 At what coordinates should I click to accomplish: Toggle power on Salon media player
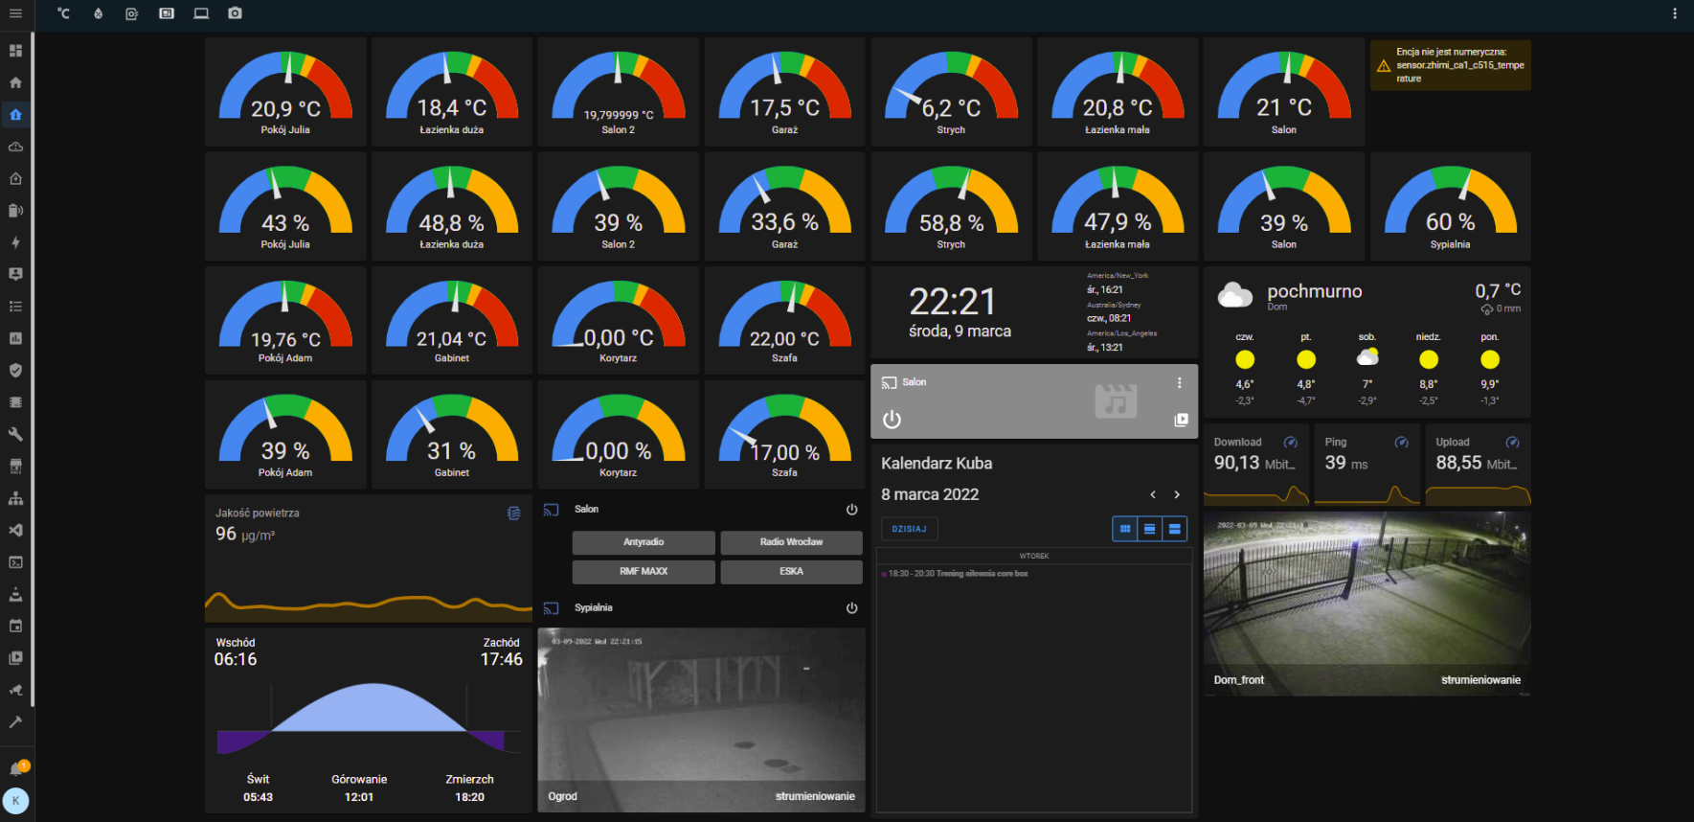892,420
